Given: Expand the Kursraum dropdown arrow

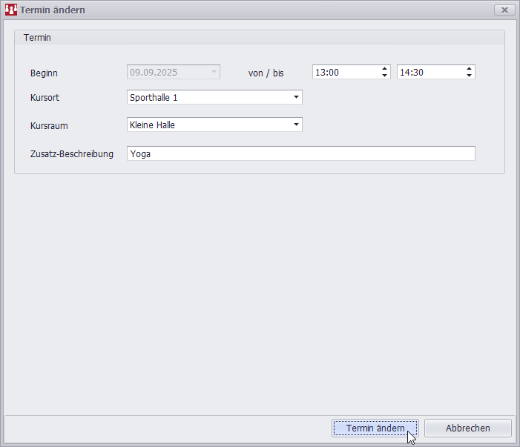Looking at the screenshot, I should tap(295, 125).
